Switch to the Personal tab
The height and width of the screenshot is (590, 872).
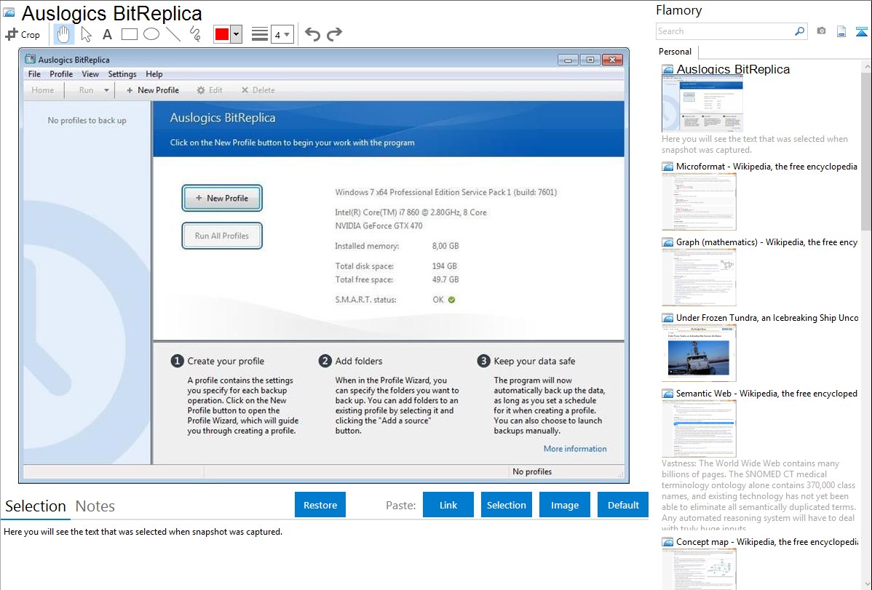(x=675, y=52)
